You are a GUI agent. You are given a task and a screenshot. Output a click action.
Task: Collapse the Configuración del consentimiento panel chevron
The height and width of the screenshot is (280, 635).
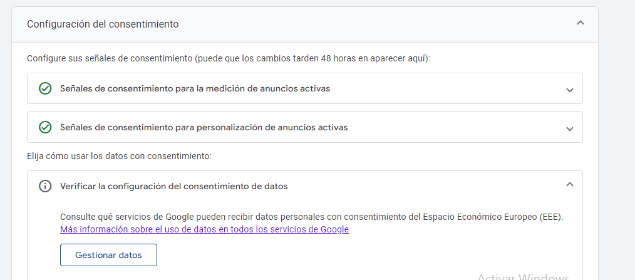581,23
